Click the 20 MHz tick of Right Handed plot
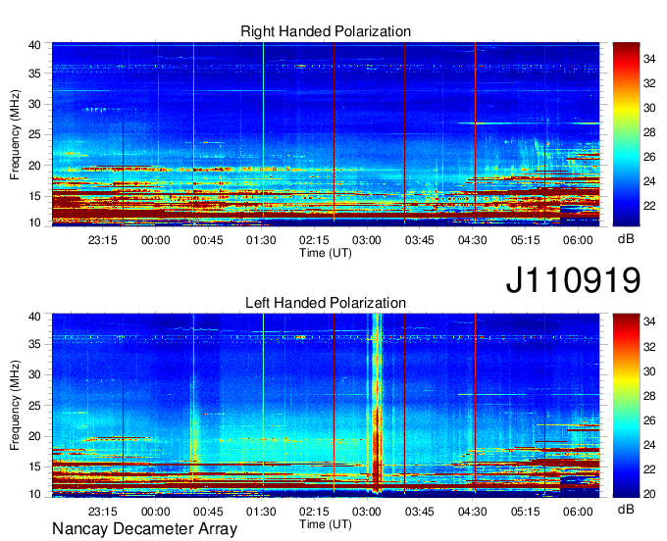The height and width of the screenshot is (541, 667). tap(34, 166)
